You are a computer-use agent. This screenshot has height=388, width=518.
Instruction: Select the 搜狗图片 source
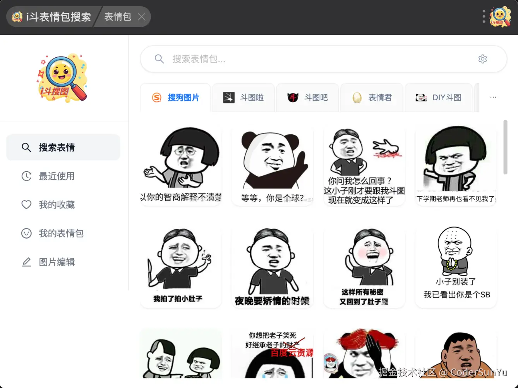175,98
